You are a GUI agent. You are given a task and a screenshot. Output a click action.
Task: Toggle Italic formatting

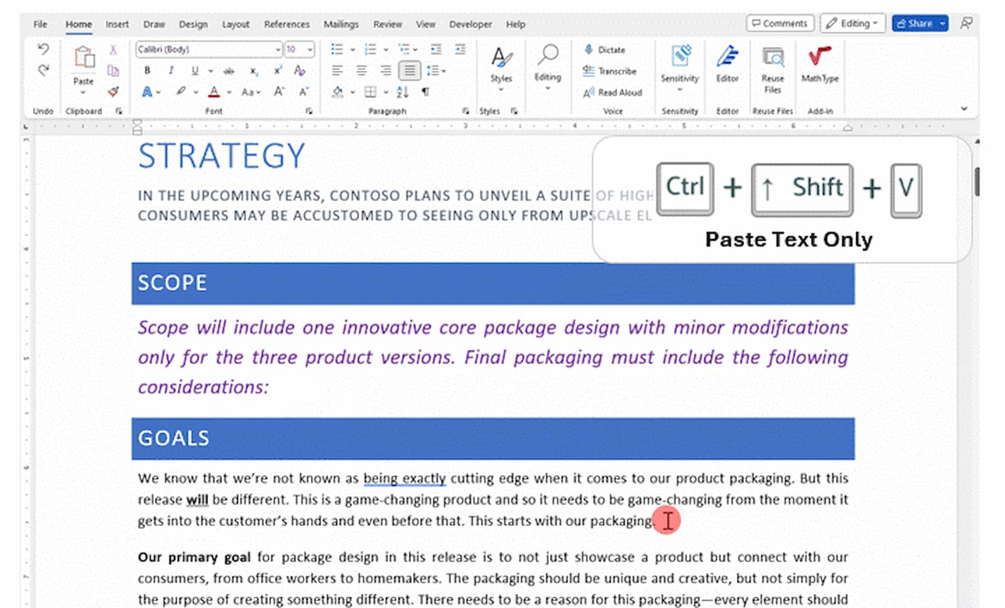pyautogui.click(x=171, y=71)
